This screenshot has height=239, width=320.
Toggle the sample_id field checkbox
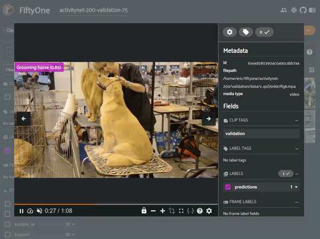(x=7, y=225)
